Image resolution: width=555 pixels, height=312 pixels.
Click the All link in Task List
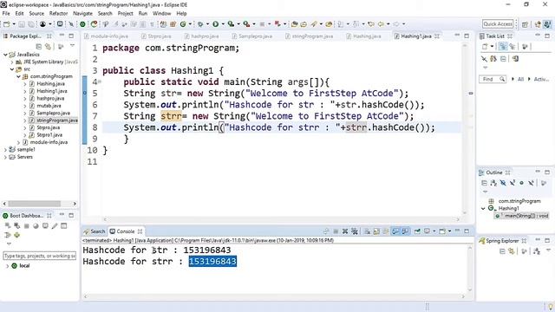tap(520, 79)
